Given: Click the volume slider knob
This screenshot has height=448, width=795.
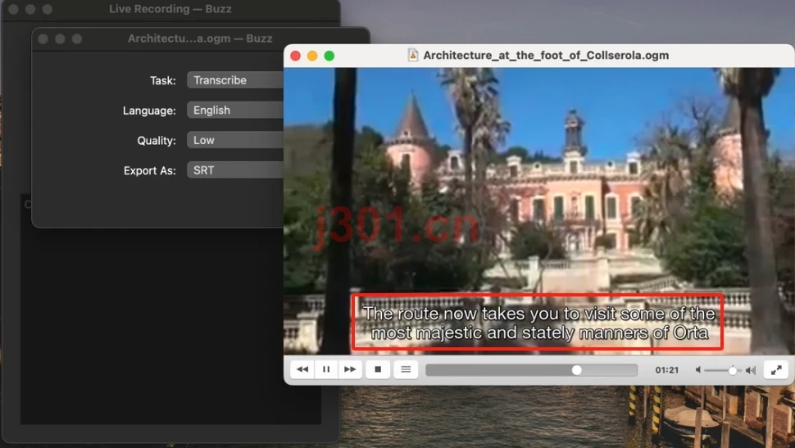Looking at the screenshot, I should click(733, 370).
